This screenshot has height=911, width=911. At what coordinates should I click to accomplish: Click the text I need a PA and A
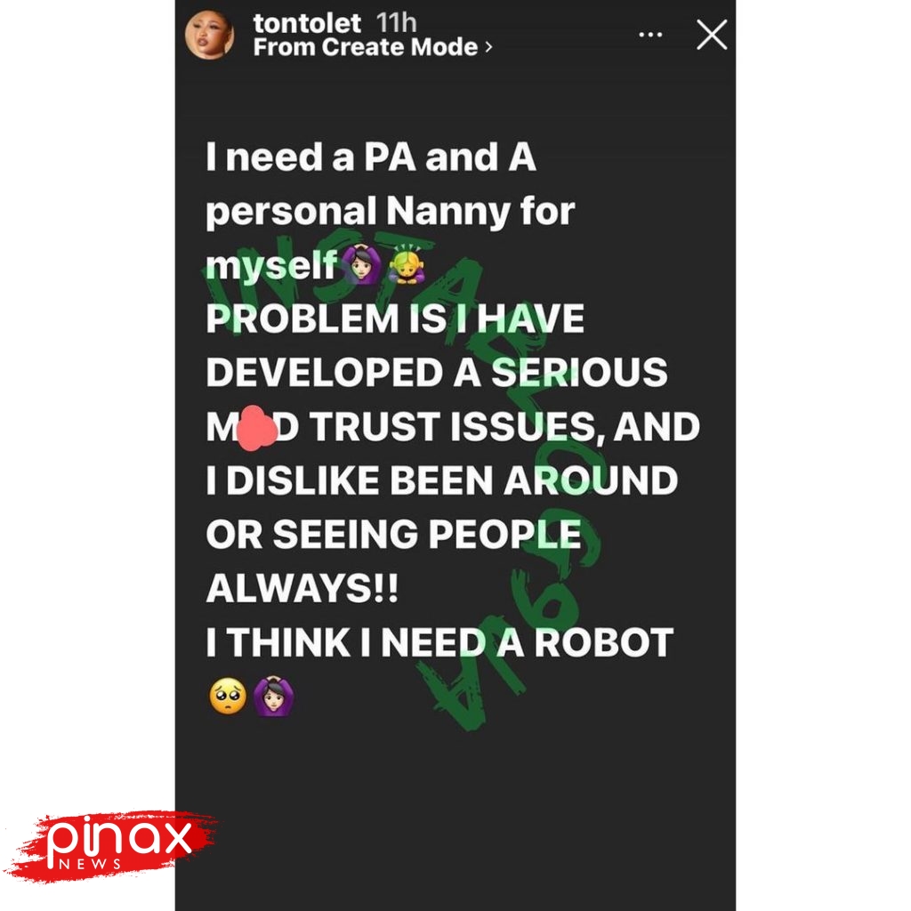371,157
